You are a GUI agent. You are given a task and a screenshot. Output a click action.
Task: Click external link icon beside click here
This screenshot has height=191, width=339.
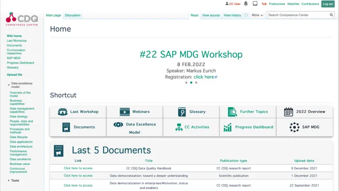[216, 77]
